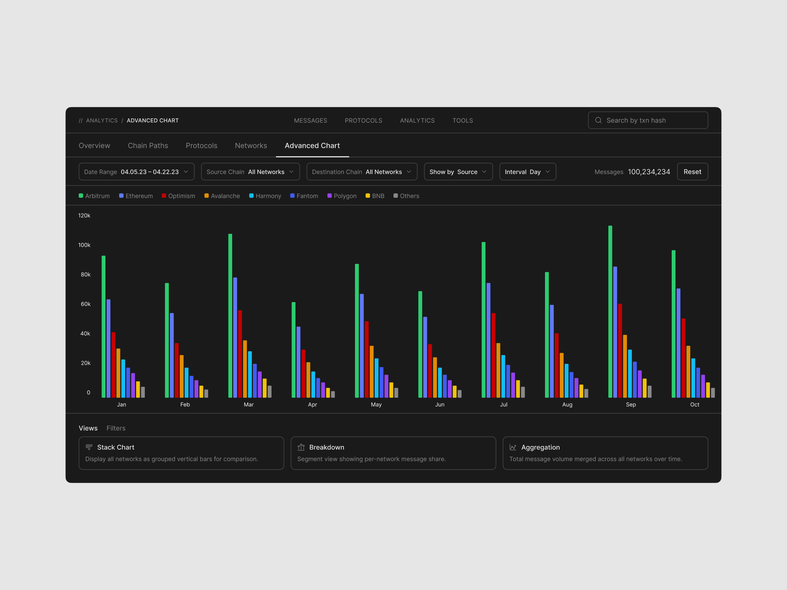The height and width of the screenshot is (590, 787).
Task: Focus the Search by txn hash field
Action: (648, 120)
